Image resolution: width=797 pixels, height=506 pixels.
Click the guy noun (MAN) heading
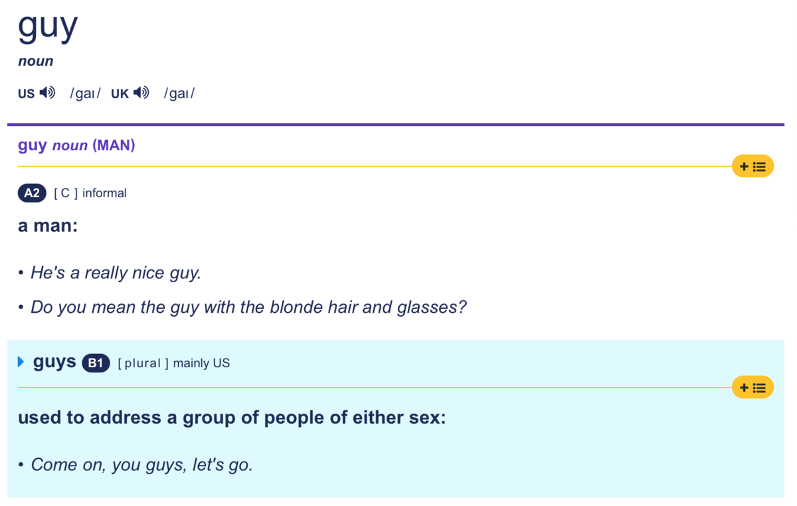76,145
